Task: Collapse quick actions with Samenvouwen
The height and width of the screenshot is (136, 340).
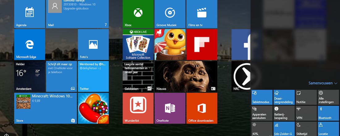Action: coord(323,83)
